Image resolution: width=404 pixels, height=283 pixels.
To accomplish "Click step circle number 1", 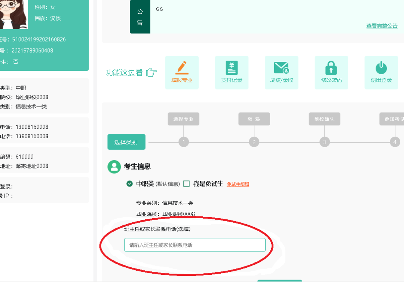I will click(x=183, y=142).
